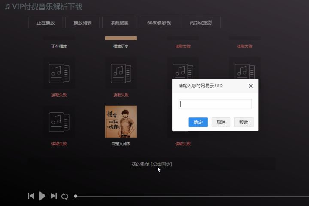Open the 播放历史 playlist cover

coord(121,38)
